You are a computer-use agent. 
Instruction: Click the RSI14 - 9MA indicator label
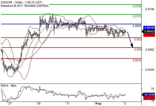pos(9,86)
